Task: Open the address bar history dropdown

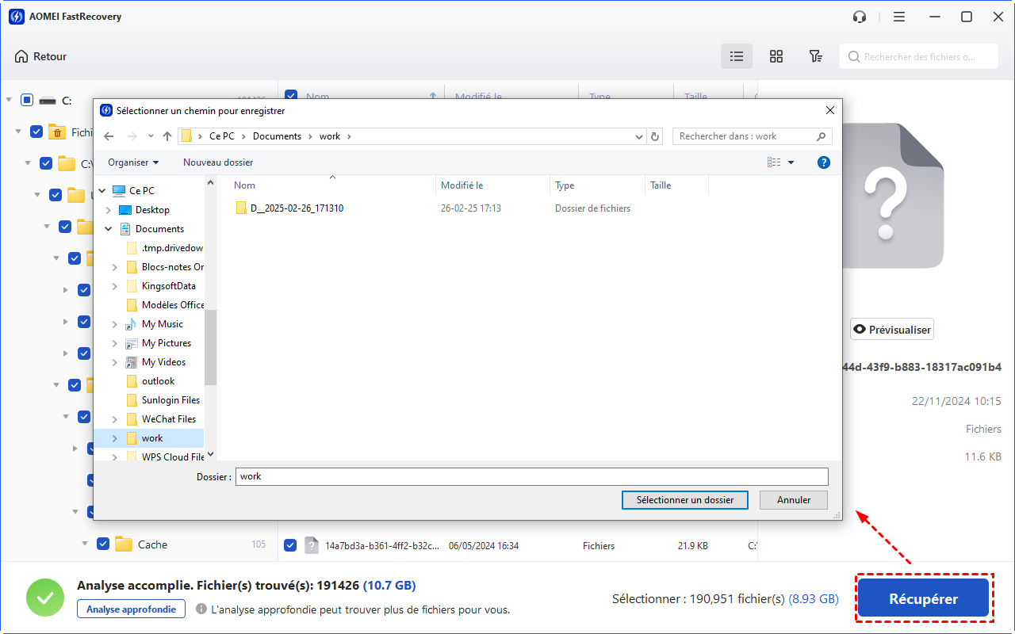Action: tap(640, 136)
